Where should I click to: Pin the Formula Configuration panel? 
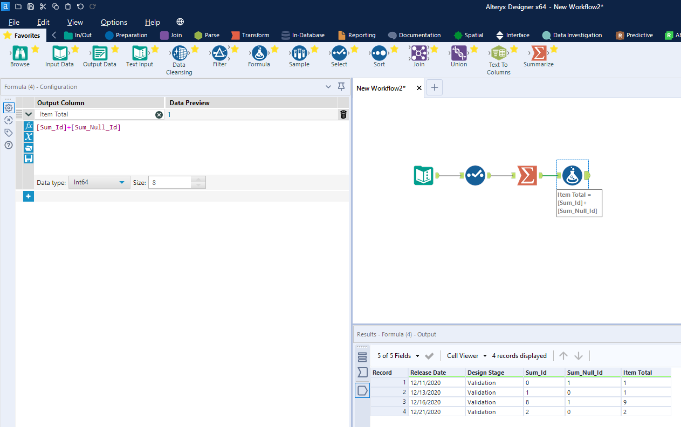tap(341, 87)
